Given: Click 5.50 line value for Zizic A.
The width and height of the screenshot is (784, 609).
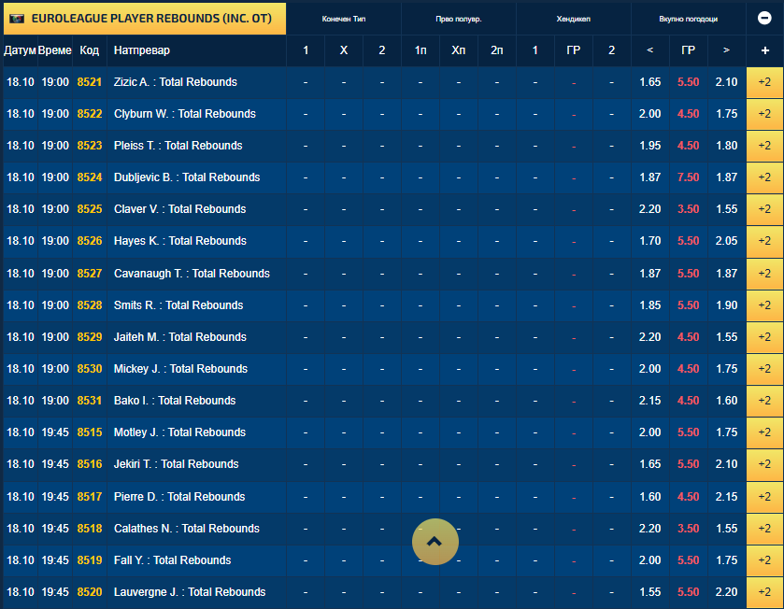Looking at the screenshot, I should click(688, 82).
